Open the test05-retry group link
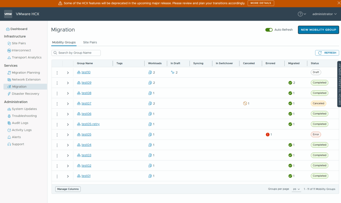341x203 pixels. point(90,124)
